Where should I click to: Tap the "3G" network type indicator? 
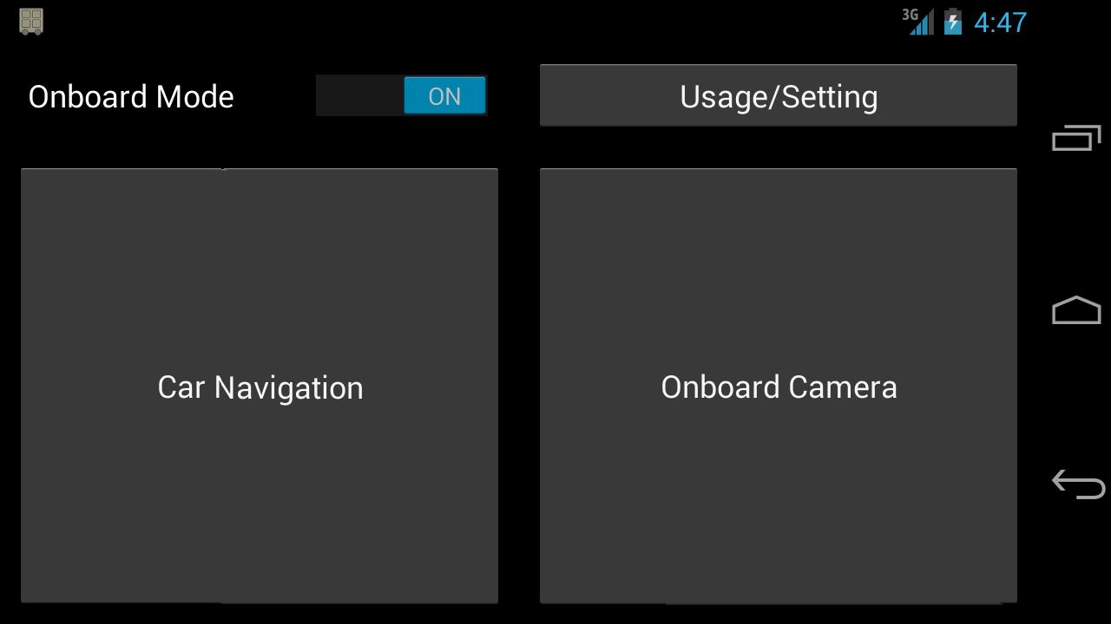tap(910, 15)
